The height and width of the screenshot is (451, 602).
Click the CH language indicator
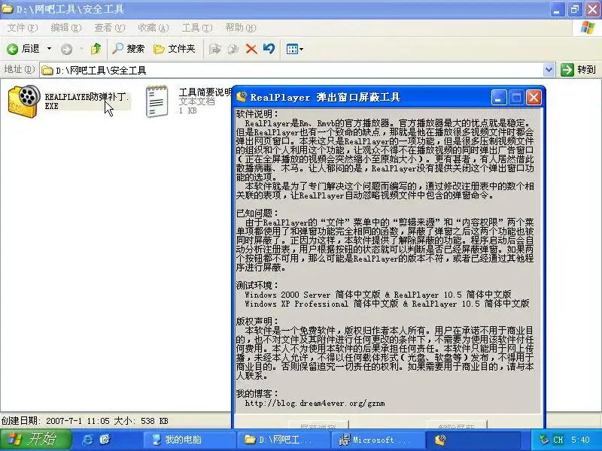coord(558,440)
